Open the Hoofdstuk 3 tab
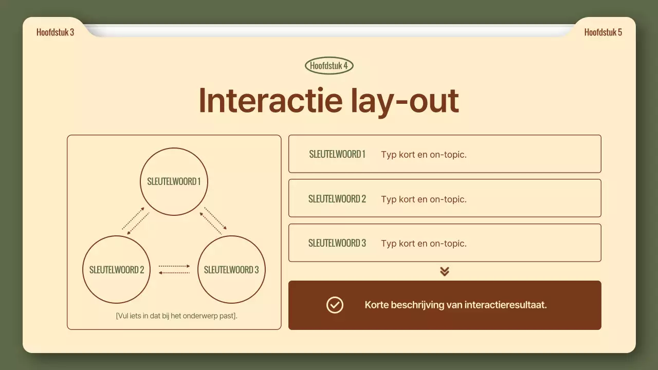658x370 pixels. pyautogui.click(x=55, y=32)
